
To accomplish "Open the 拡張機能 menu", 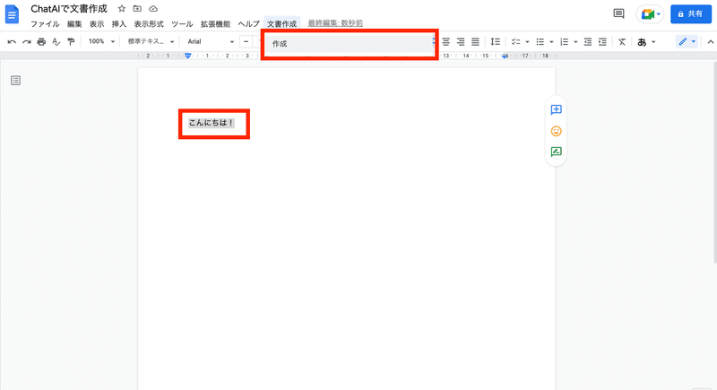I will pos(215,24).
